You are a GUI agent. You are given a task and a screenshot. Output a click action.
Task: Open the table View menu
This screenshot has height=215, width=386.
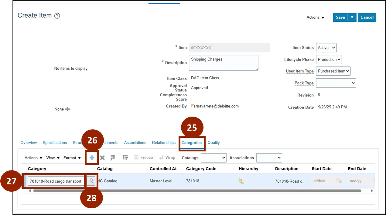pos(53,158)
